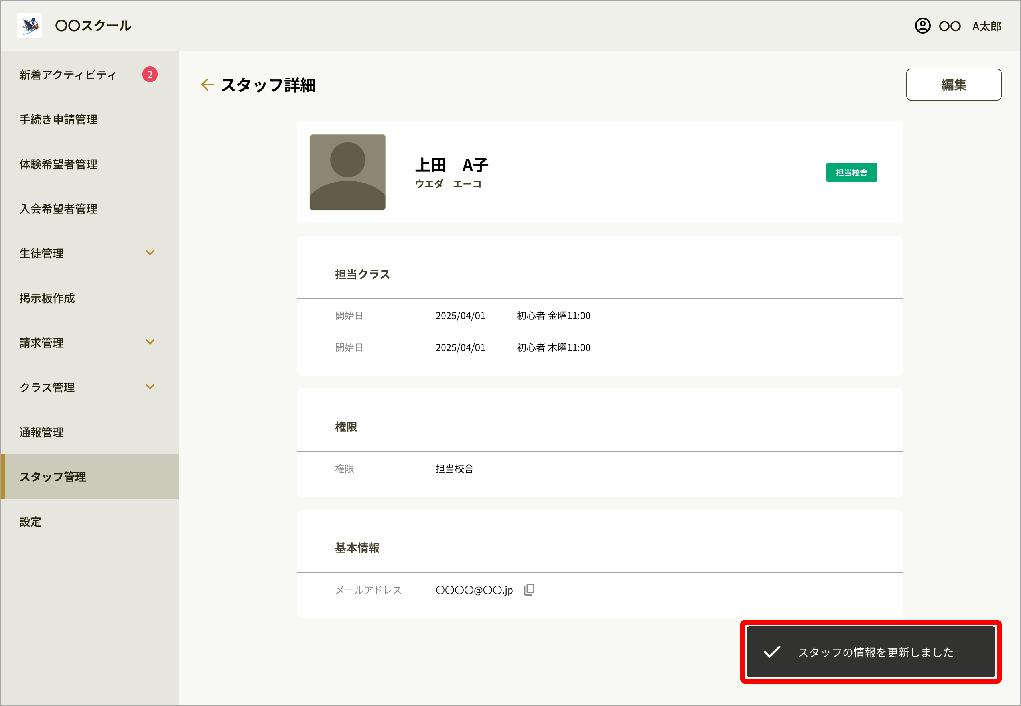Viewport: 1021px width, 706px height.
Task: Click the 2025/04/01 date in the 木曜 row
Action: click(460, 347)
